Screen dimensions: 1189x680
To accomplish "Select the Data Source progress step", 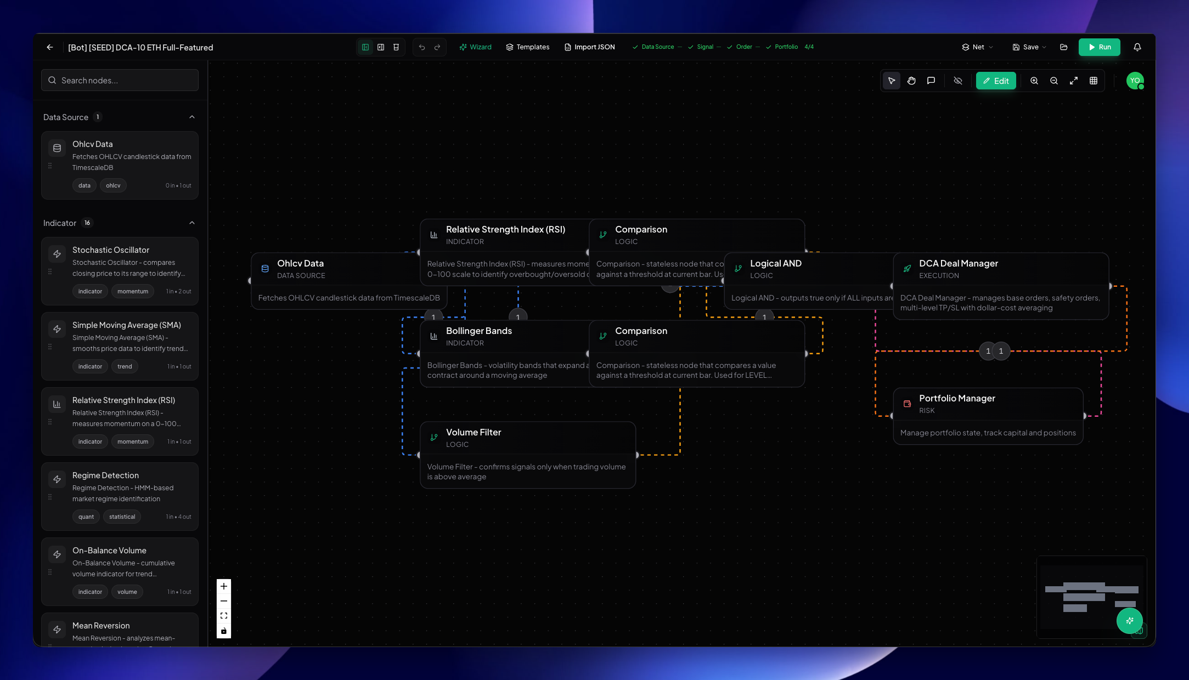I will [x=653, y=47].
